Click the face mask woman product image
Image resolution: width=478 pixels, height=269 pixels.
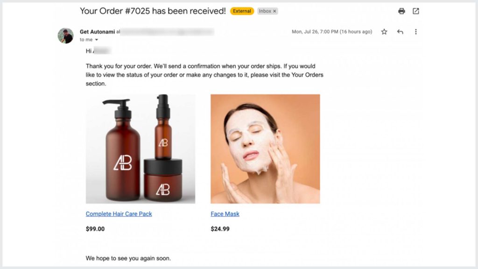click(265, 149)
